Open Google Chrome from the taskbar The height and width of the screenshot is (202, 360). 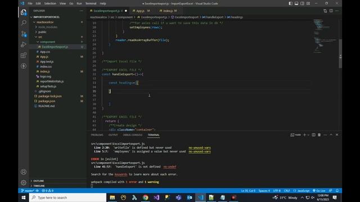point(145,198)
